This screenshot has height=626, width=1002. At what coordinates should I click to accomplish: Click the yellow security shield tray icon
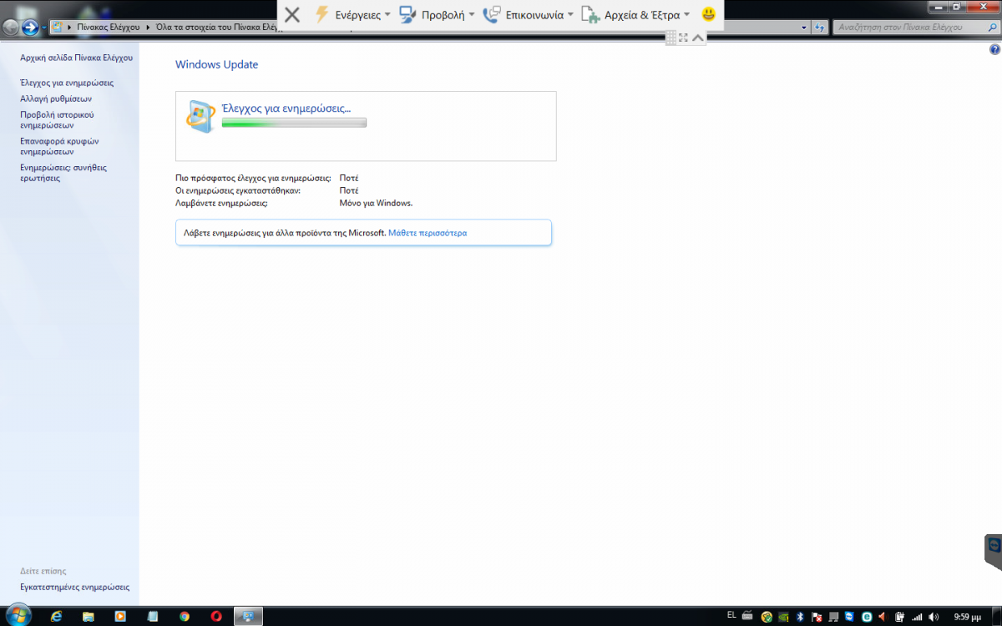tap(767, 617)
